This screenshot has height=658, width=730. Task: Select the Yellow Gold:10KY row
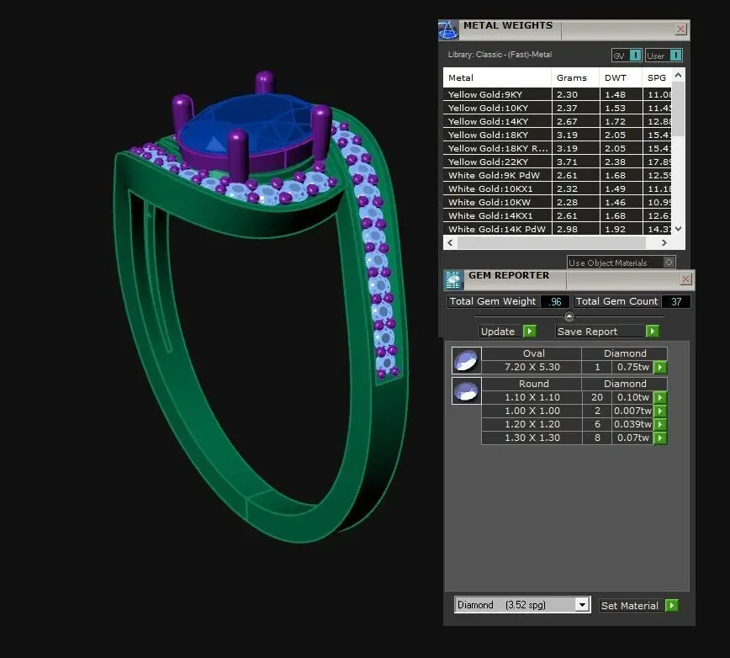tap(558, 108)
